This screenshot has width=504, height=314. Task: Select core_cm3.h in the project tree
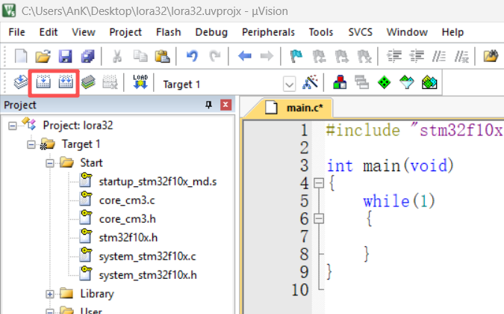coord(127,219)
